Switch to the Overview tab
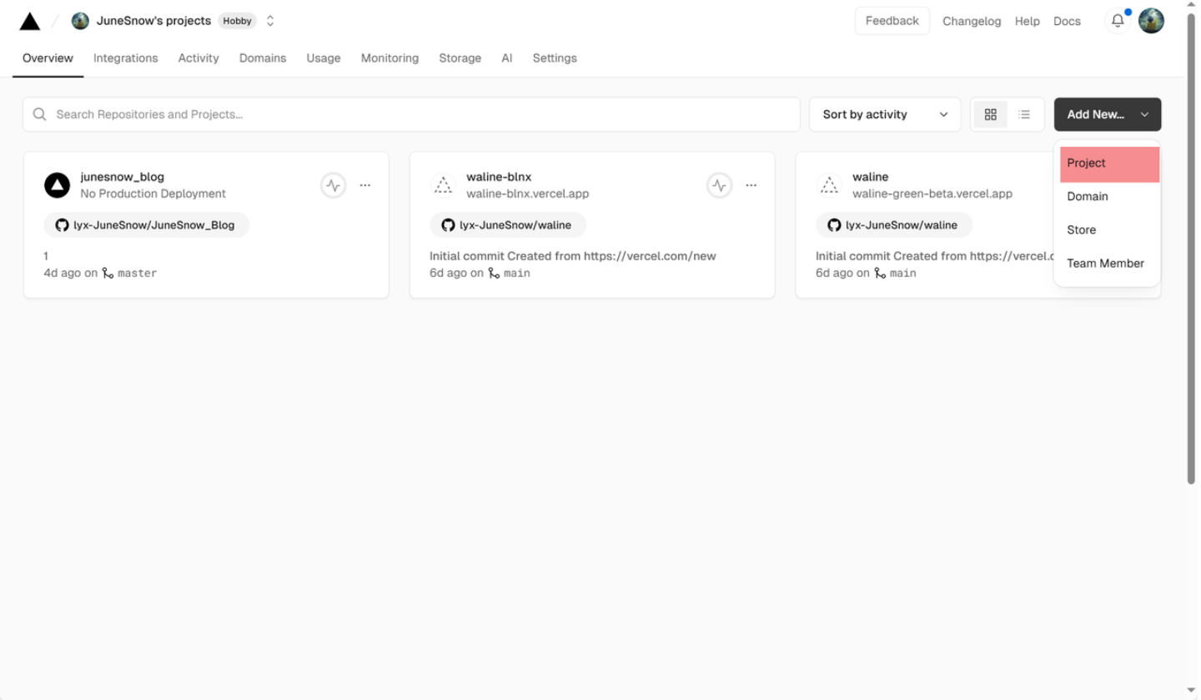The height and width of the screenshot is (700, 1201). (x=48, y=58)
